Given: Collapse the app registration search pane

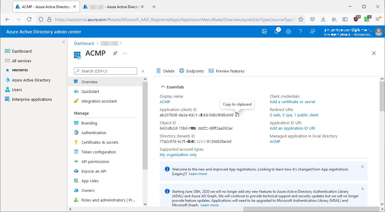Looking at the screenshot, I should coord(143,71).
